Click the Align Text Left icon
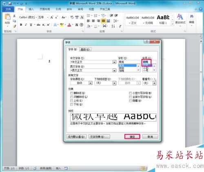204x172 pixels. tap(89, 21)
